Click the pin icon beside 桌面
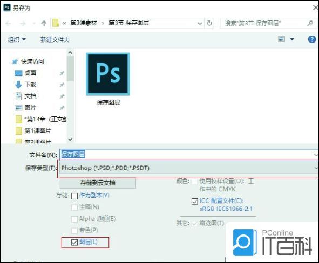 coord(62,73)
